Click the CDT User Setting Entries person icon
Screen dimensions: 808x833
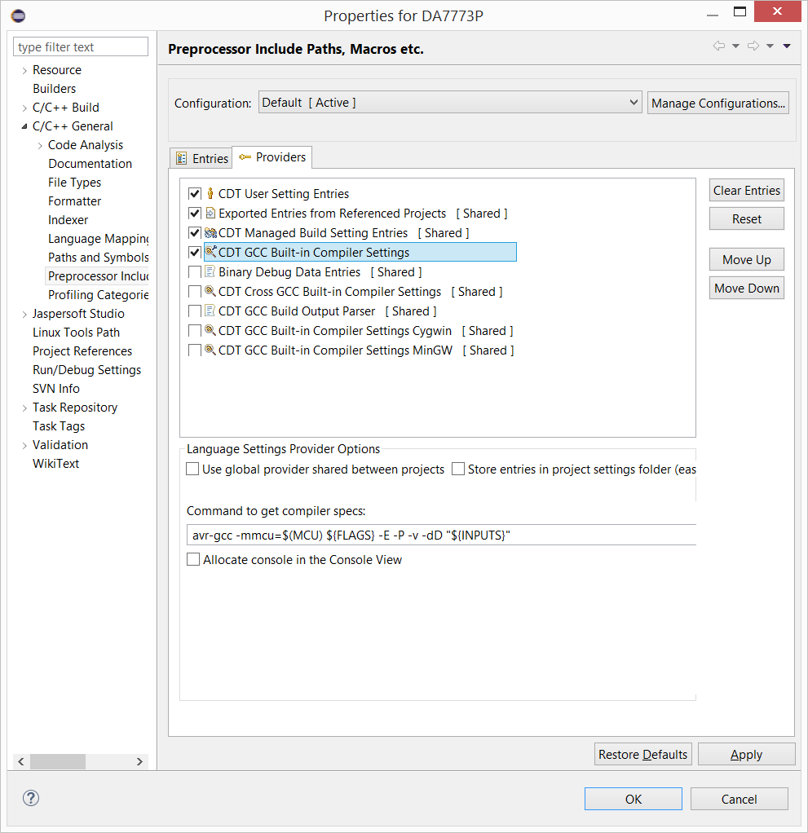point(210,193)
